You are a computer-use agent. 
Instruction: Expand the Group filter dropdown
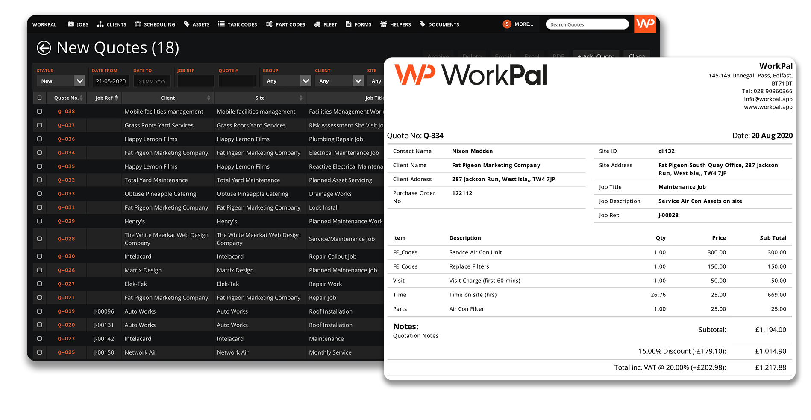tap(286, 81)
